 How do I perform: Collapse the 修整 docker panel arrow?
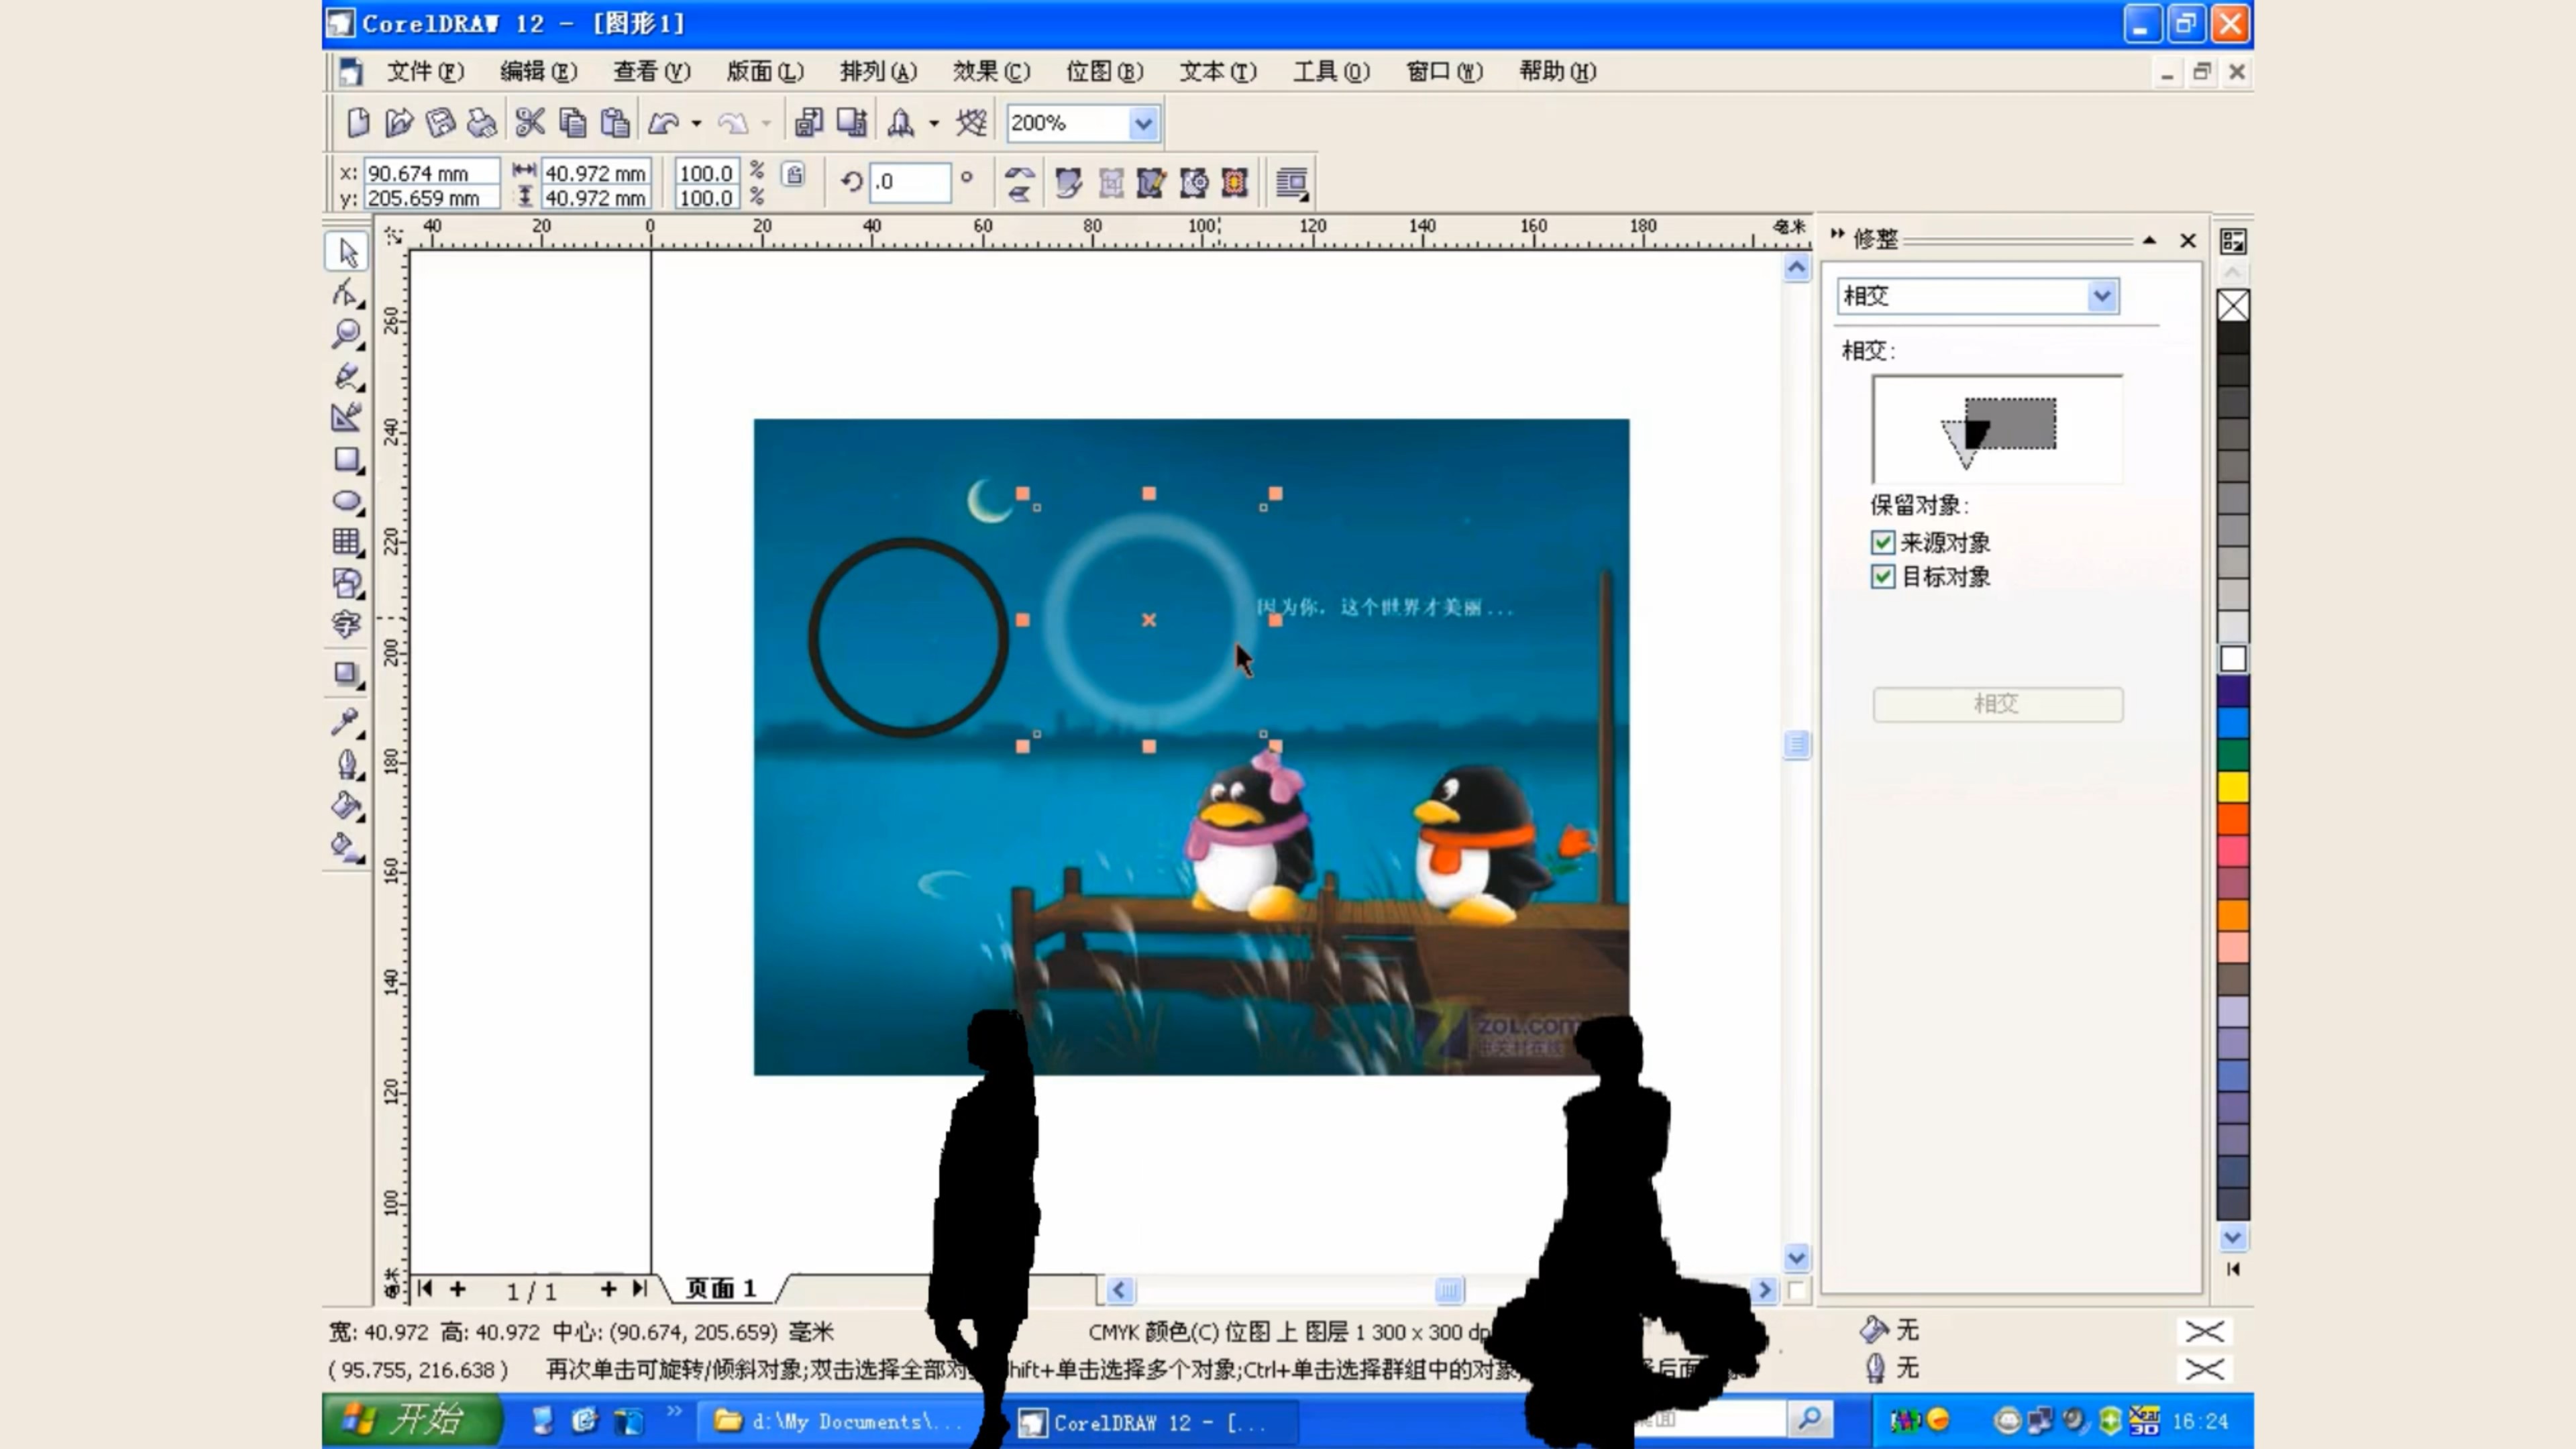[x=2149, y=241]
